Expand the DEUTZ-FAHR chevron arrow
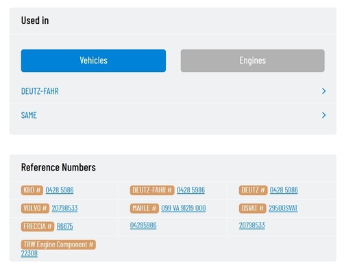This screenshot has height=274, width=344. pyautogui.click(x=323, y=91)
